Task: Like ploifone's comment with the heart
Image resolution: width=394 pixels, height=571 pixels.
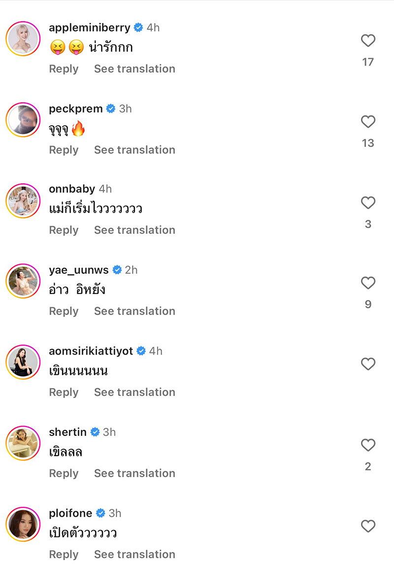Action: pos(368,526)
